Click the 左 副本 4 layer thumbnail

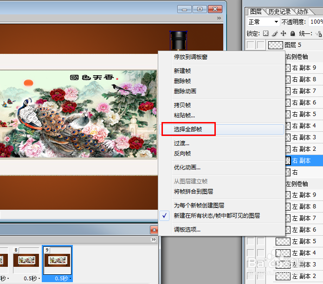point(283,253)
